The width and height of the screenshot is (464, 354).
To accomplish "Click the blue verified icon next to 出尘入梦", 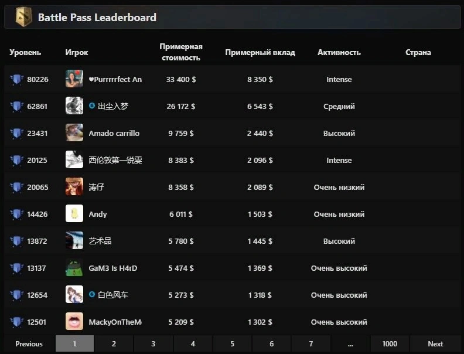I will coord(92,105).
